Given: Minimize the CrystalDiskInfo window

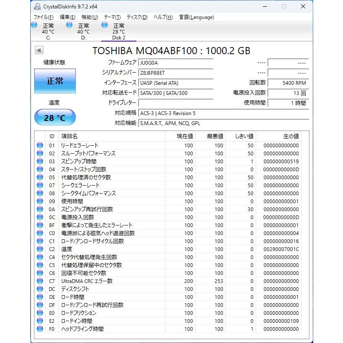Looking at the screenshot, I should click(265, 6).
